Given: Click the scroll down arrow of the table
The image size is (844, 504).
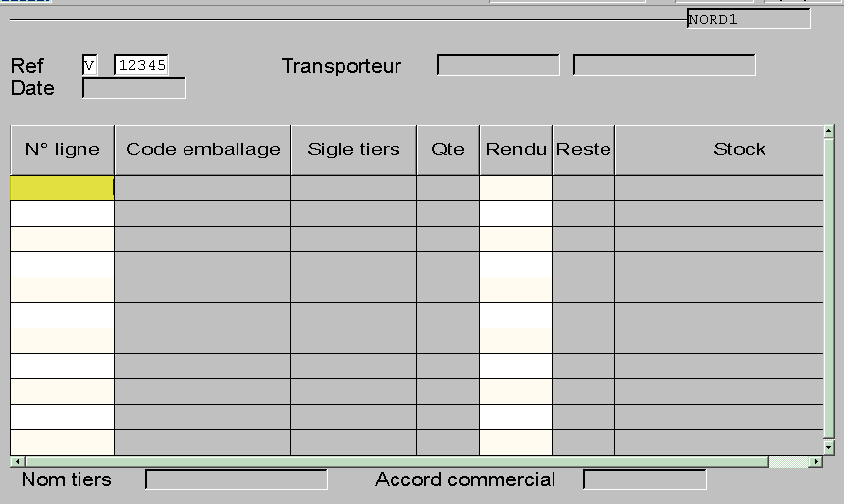Looking at the screenshot, I should pos(829,447).
